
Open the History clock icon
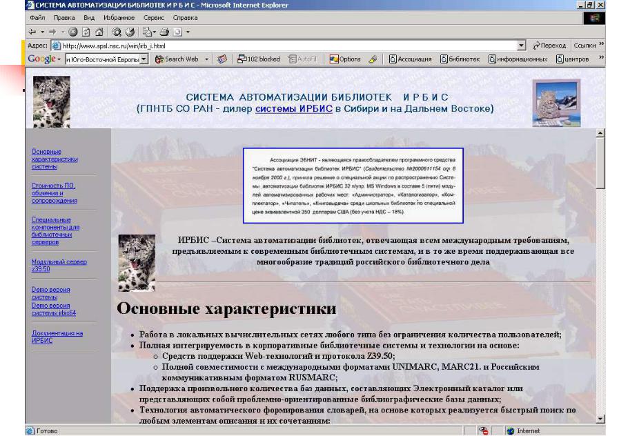pos(130,32)
